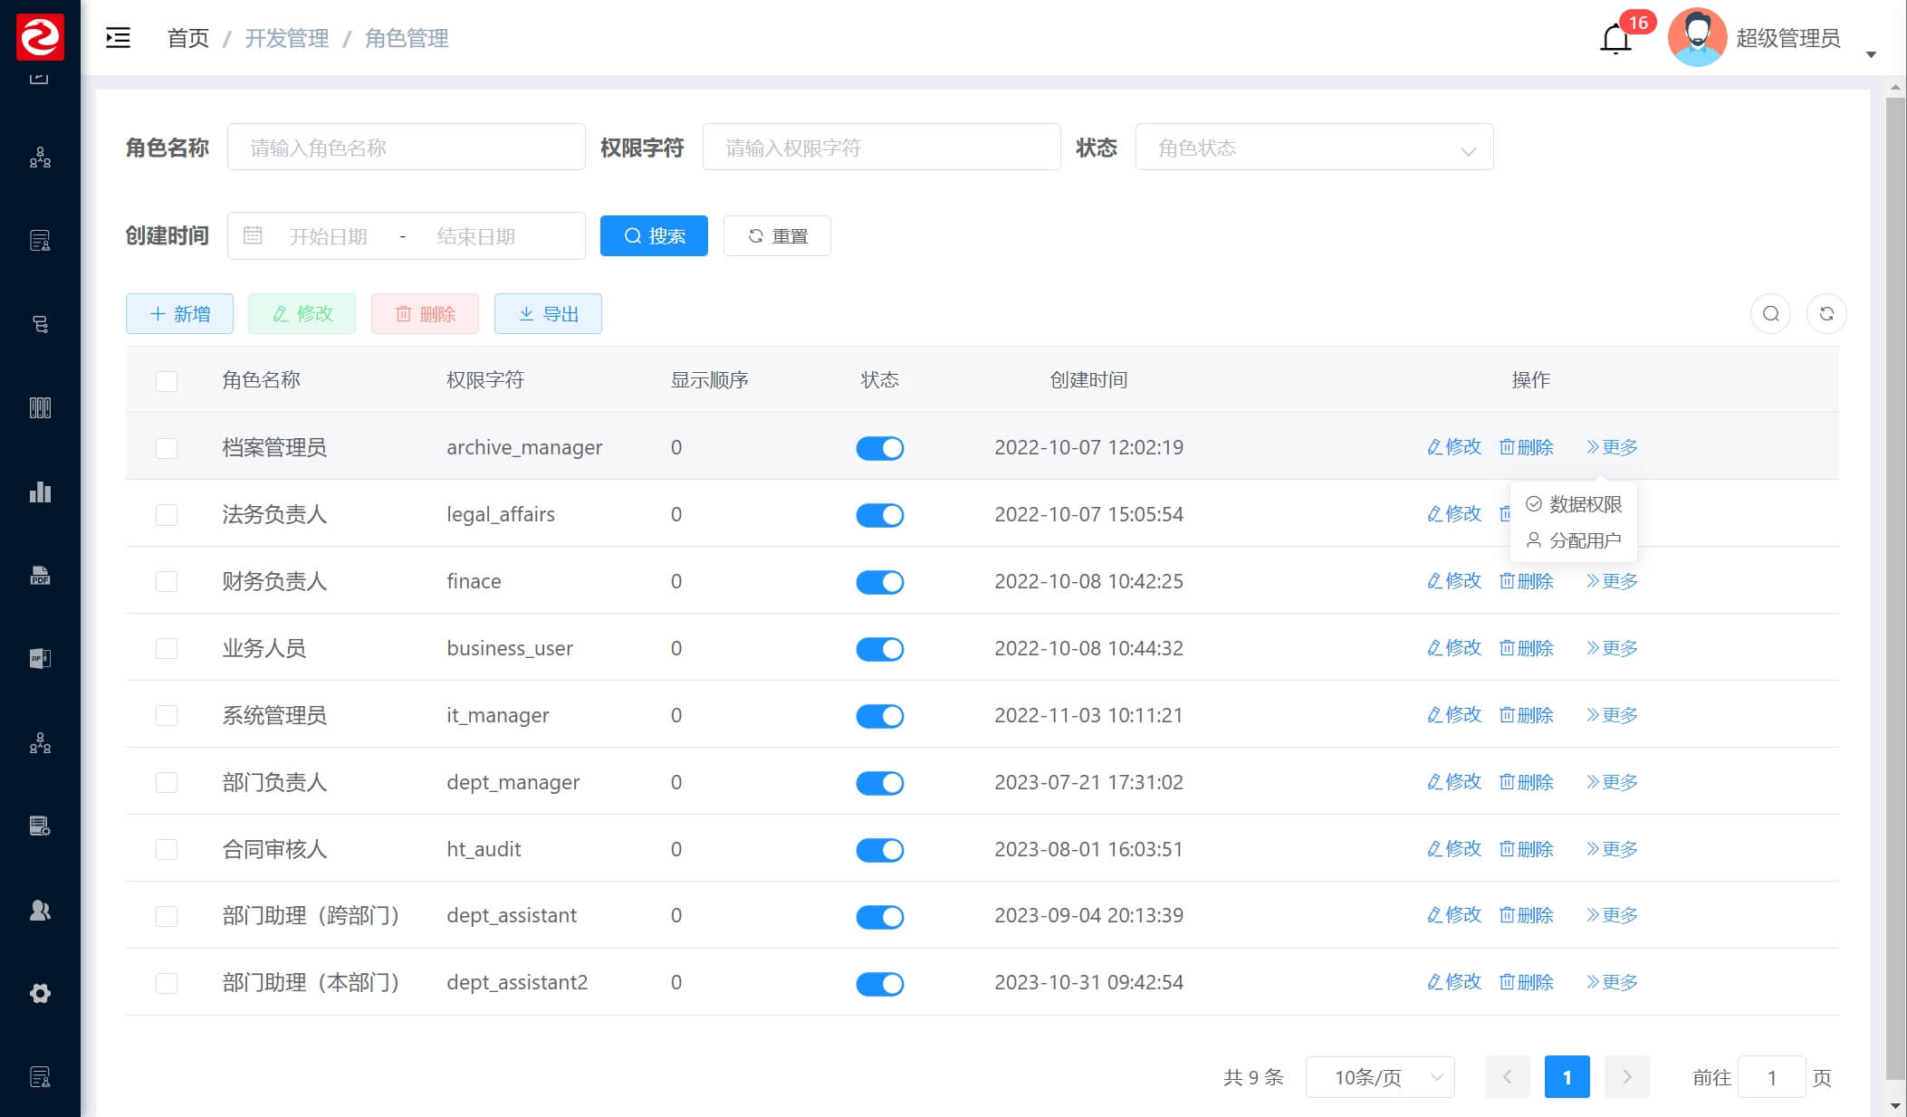Collapse sidebar with hamburger menu icon
Image resolution: width=1907 pixels, height=1117 pixels.
[x=118, y=38]
